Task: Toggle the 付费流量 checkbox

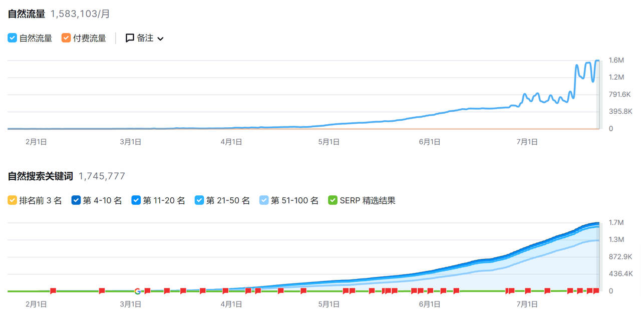Action: click(66, 38)
